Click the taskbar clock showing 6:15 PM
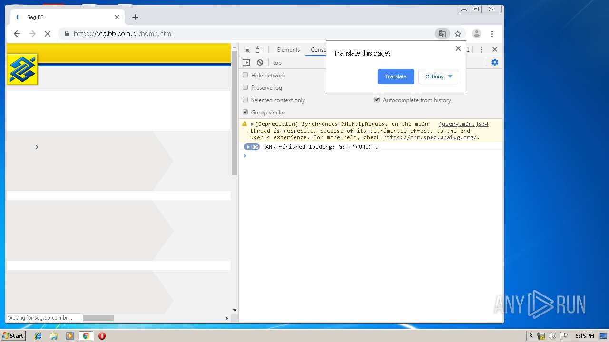This screenshot has width=609, height=342. 584,336
